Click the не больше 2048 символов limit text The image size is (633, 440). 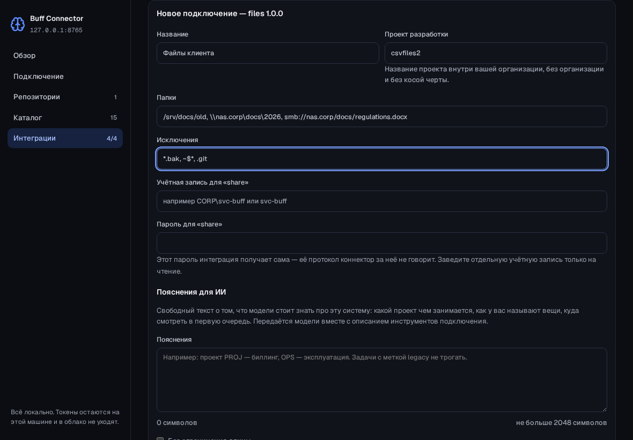pyautogui.click(x=561, y=423)
